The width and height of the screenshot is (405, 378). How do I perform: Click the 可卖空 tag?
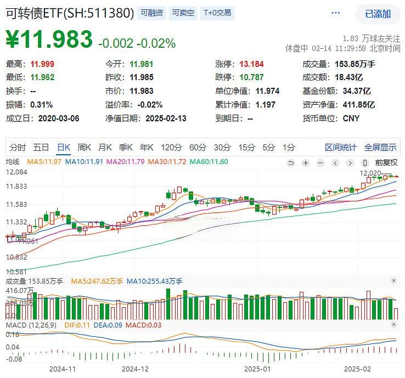pyautogui.click(x=183, y=13)
